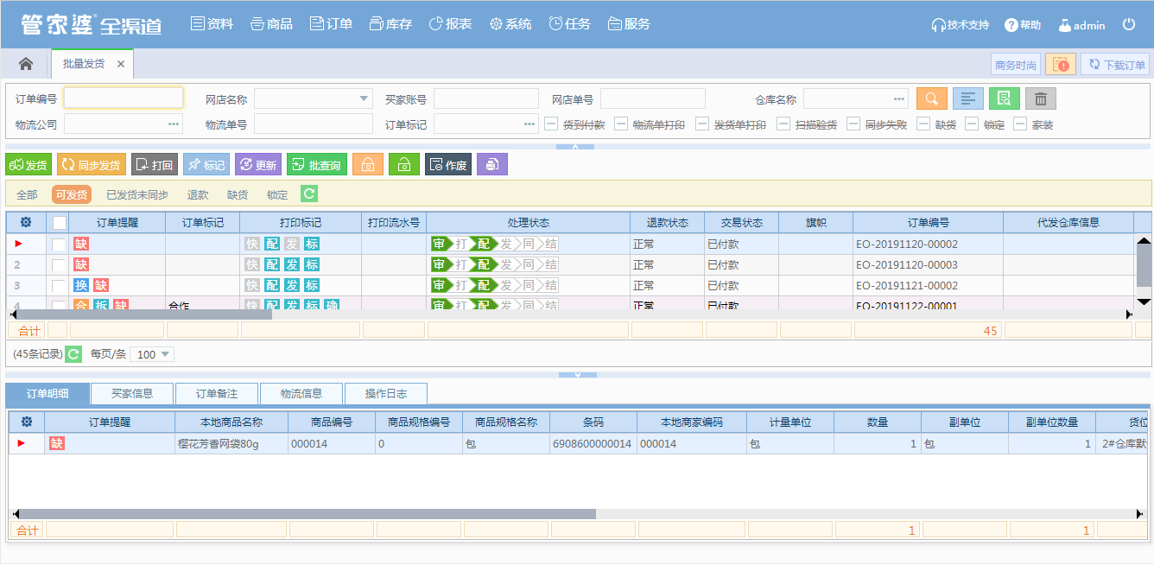Open the 每页/条 page size dropdown
Viewport: 1154px width, 565px height.
tap(165, 354)
